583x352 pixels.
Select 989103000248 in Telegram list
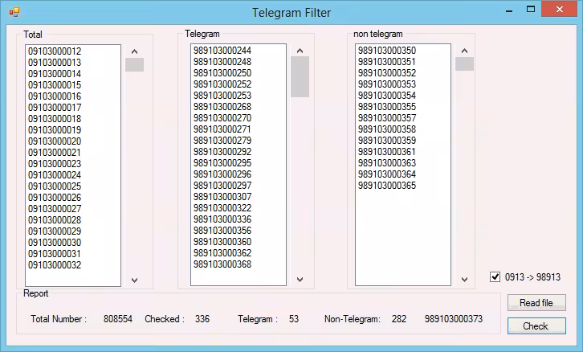click(x=222, y=61)
